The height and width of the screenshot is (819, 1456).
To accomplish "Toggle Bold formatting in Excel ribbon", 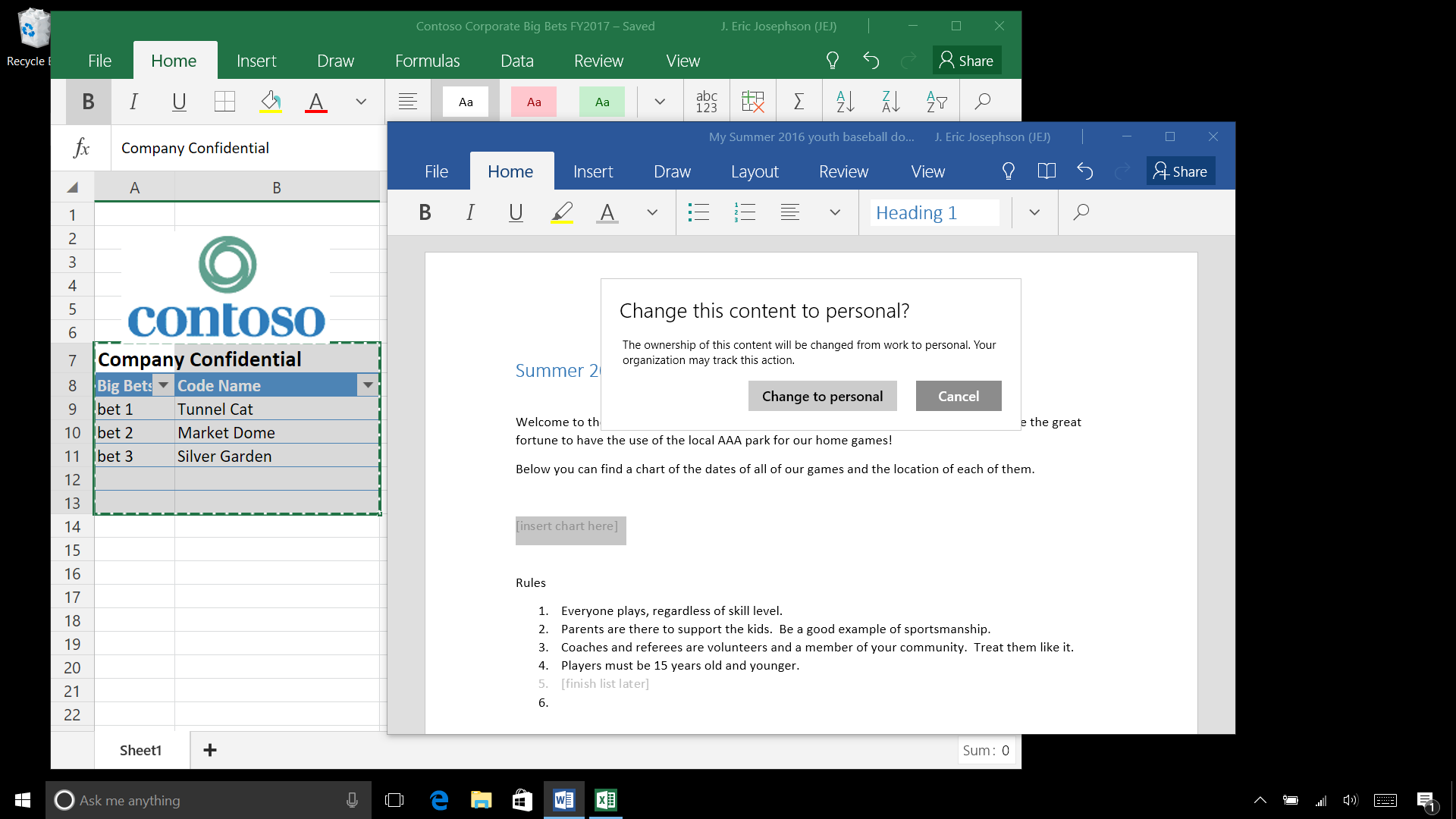I will pos(87,101).
